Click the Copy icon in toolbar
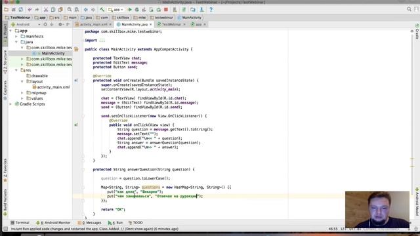Image resolution: width=420 pixels, height=236 pixels. [x=53, y=10]
